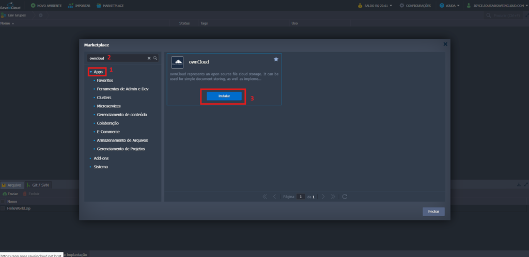Image resolution: width=529 pixels, height=257 pixels.
Task: Sort environments by Nome column
Action: [x=7, y=23]
